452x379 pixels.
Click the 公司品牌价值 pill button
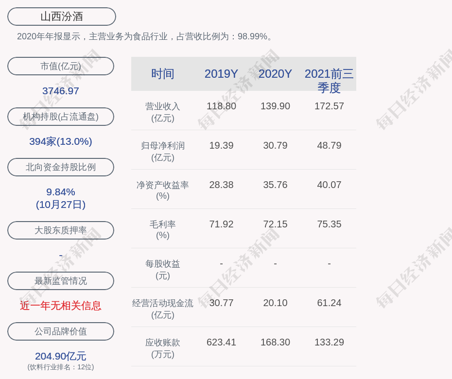point(61,331)
